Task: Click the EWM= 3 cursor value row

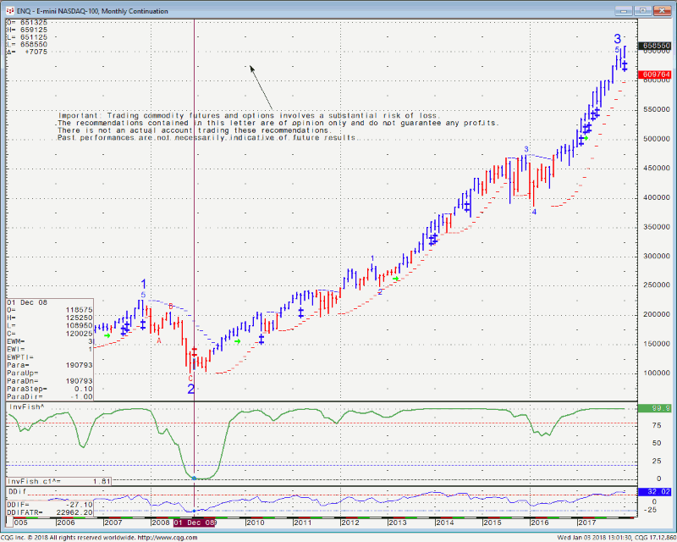Action: 50,342
